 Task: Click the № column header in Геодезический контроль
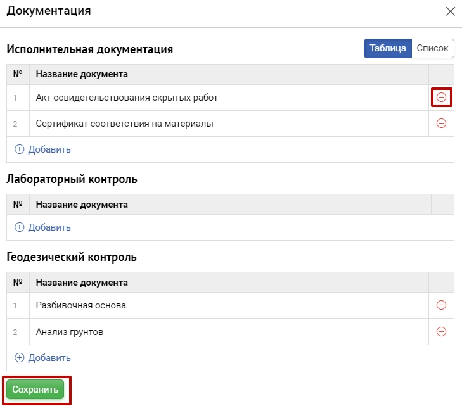18,283
